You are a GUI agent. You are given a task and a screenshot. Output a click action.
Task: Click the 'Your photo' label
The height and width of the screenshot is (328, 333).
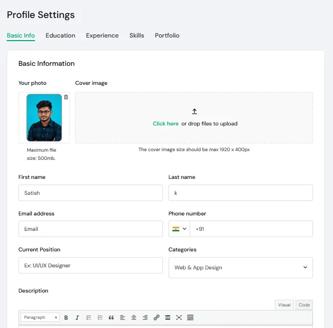tap(32, 83)
